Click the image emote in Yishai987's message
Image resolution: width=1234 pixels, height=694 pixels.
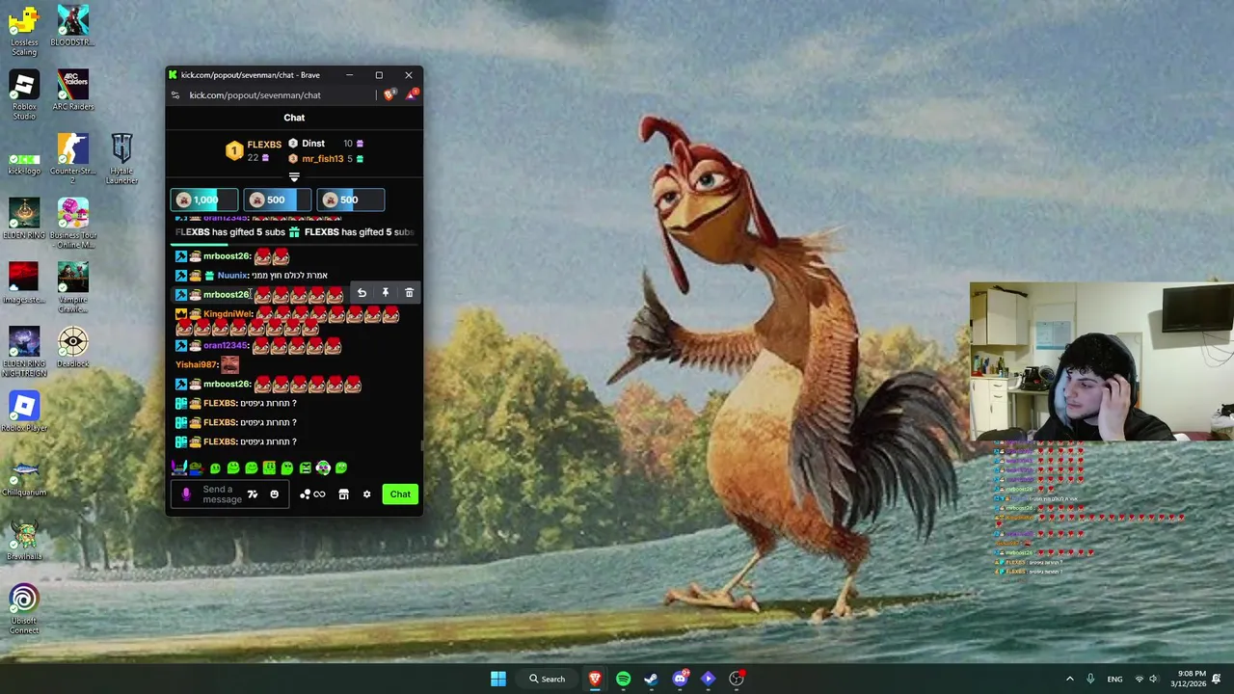point(229,364)
